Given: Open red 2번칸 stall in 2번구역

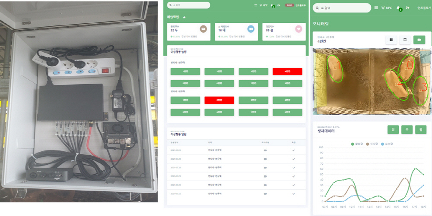Looking at the screenshot, I should click(x=219, y=100).
